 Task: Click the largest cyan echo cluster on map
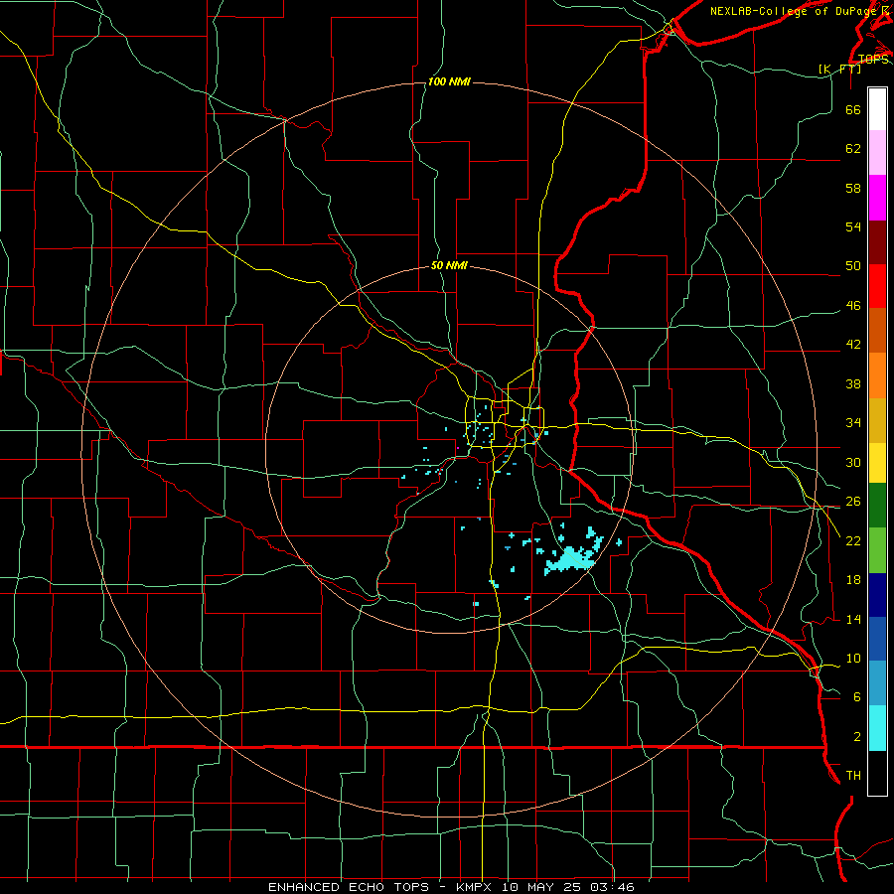[x=570, y=560]
